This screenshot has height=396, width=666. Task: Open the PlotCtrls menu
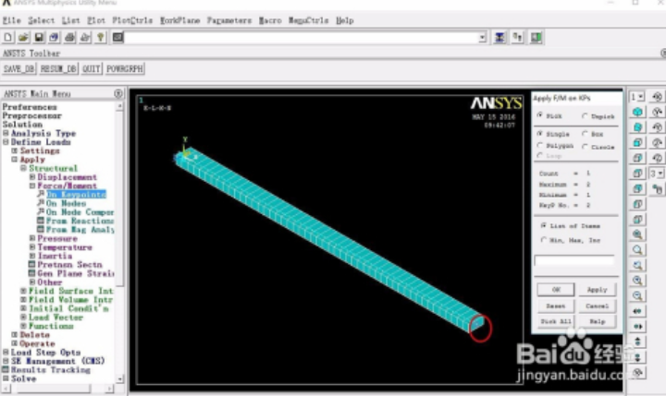[x=132, y=20]
